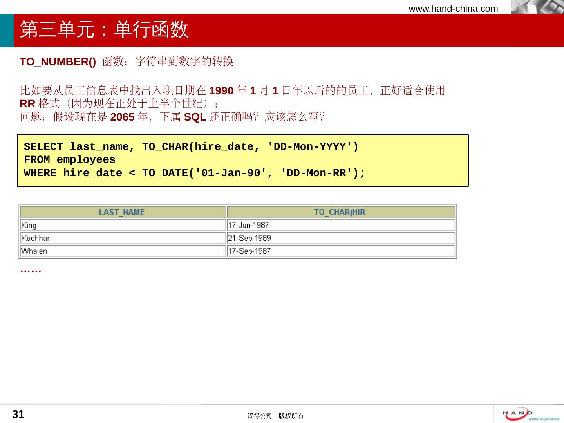Click the HAND Better Experience logo
Viewport: 564px width, 423px height.
click(531, 414)
